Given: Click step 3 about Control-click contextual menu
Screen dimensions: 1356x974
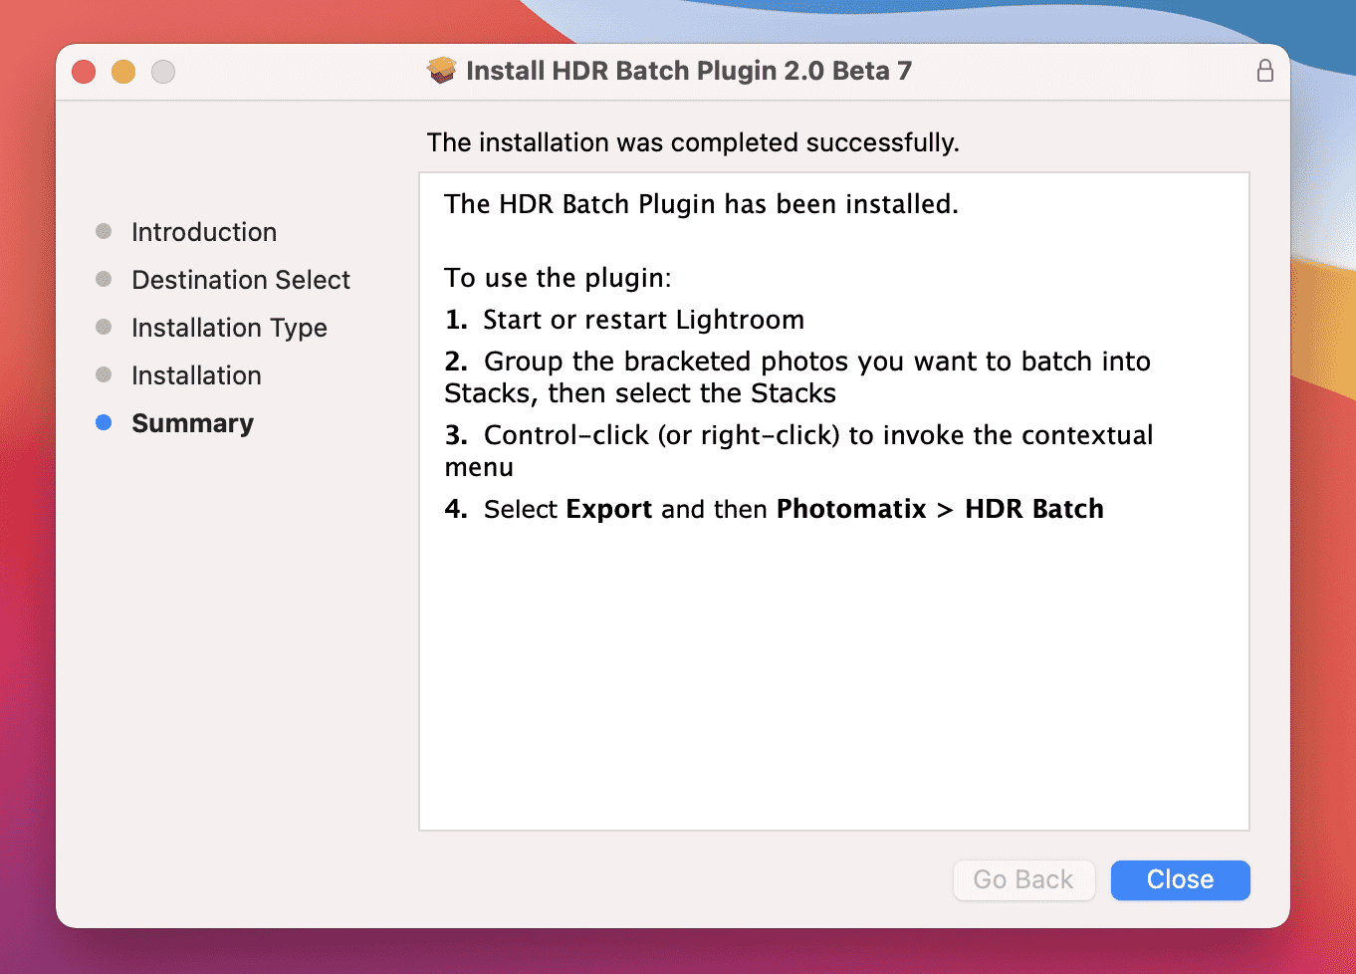Looking at the screenshot, I should [x=798, y=451].
